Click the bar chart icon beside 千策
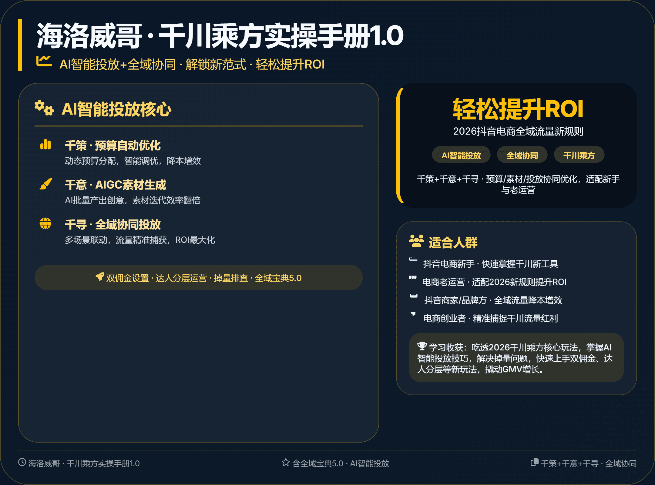The height and width of the screenshot is (485, 655). click(x=45, y=145)
